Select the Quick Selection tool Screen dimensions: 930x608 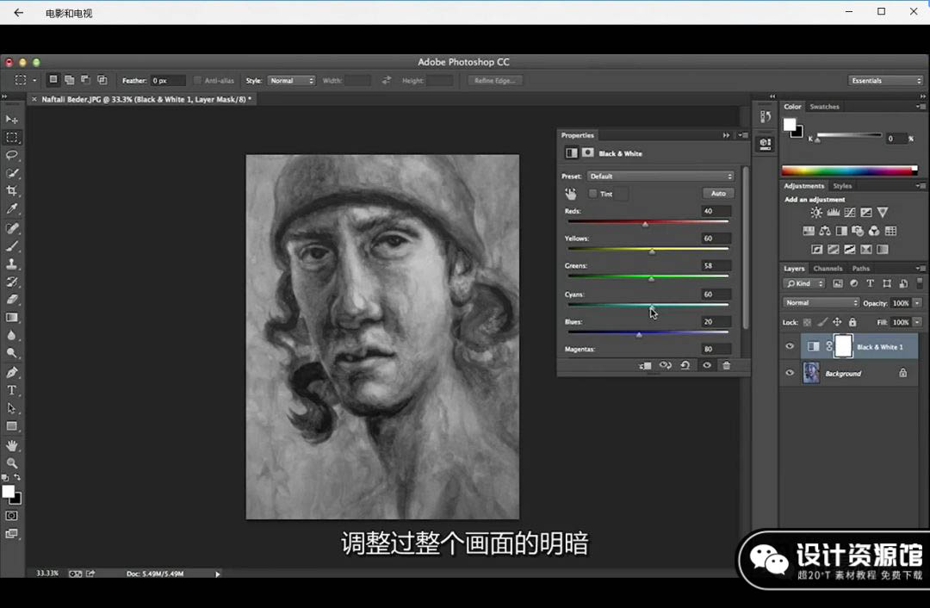pyautogui.click(x=12, y=173)
